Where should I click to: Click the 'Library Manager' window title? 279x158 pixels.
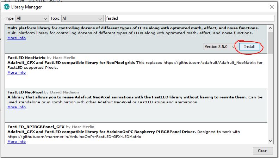[x=26, y=7]
